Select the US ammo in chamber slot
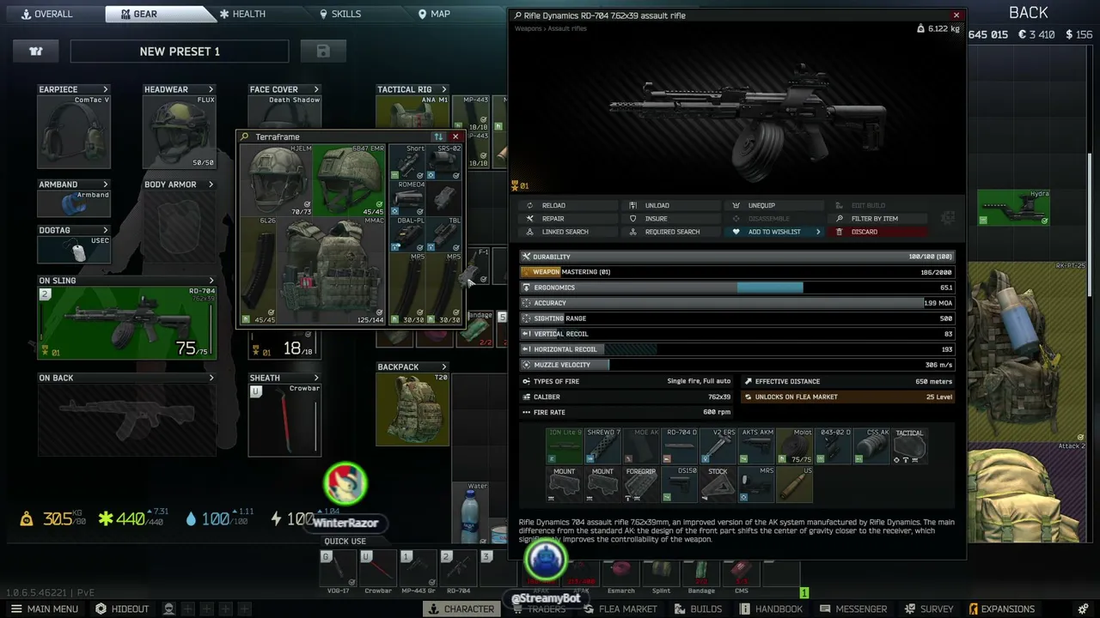The image size is (1100, 618). 796,484
